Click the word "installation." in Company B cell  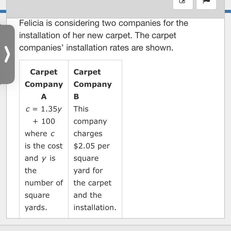[95, 208]
